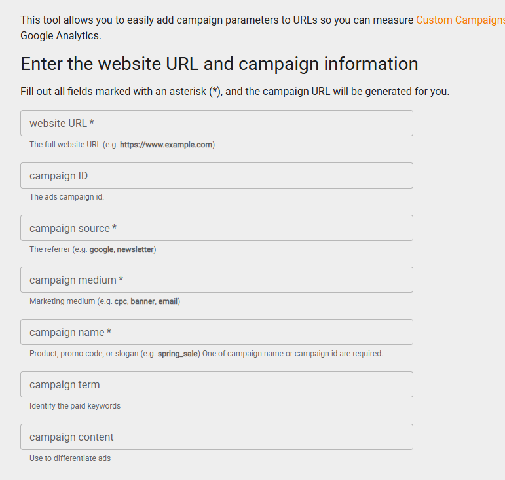Click 'The ads campaign id.' helper text

[x=66, y=197]
